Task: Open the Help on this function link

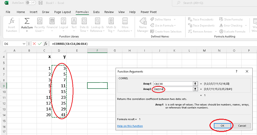Action: point(130,126)
